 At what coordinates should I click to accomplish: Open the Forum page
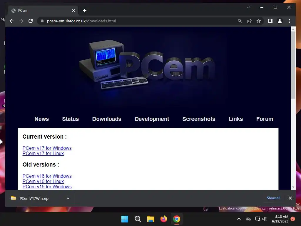(265, 119)
